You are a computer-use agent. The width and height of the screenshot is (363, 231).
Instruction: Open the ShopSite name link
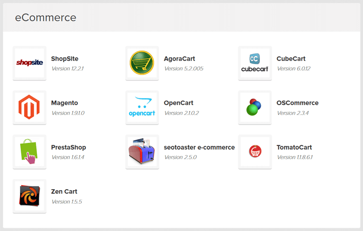[65, 59]
